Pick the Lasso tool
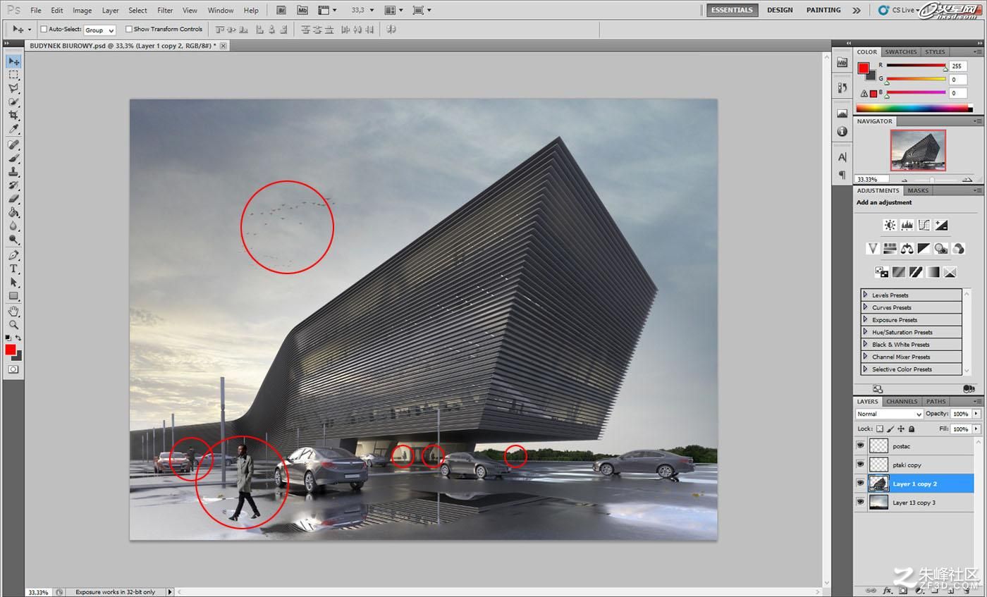The image size is (987, 597). point(13,88)
